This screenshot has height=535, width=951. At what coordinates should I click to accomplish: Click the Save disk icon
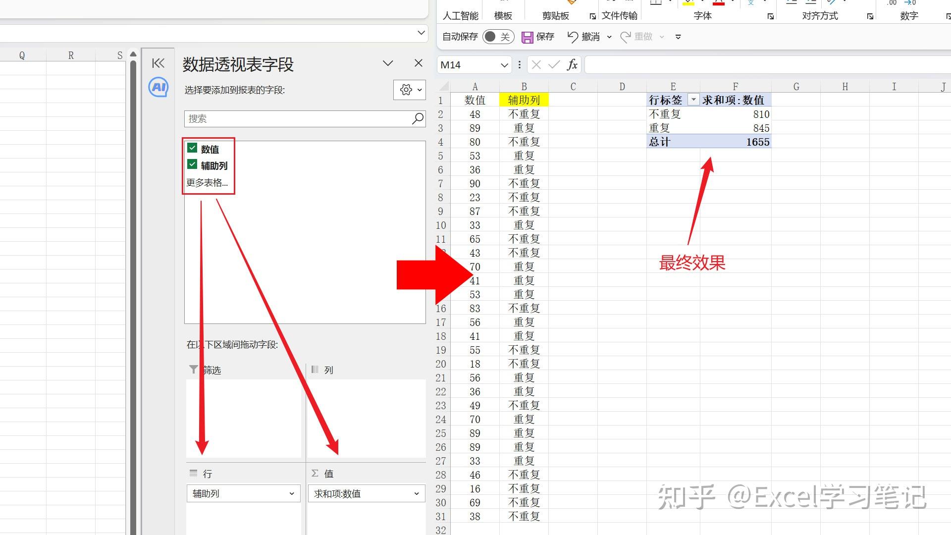click(528, 37)
